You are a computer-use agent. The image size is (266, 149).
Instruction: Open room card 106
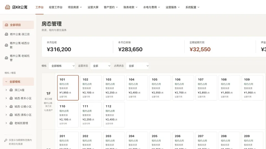point(183,88)
